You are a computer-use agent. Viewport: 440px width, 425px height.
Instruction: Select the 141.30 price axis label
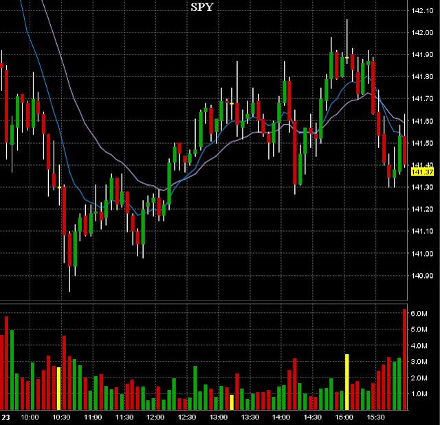click(422, 187)
